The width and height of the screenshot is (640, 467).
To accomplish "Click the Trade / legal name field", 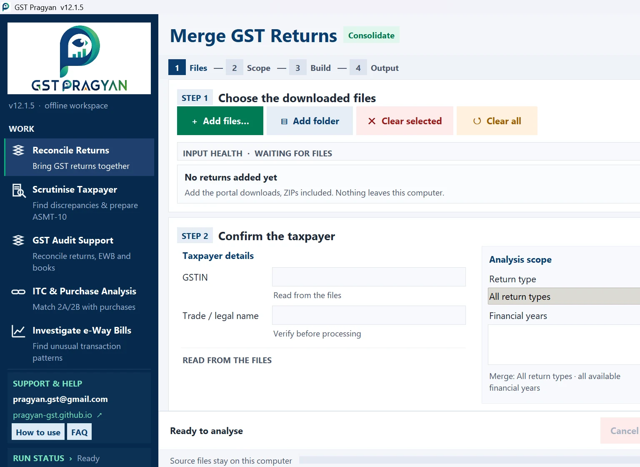I will tap(369, 315).
